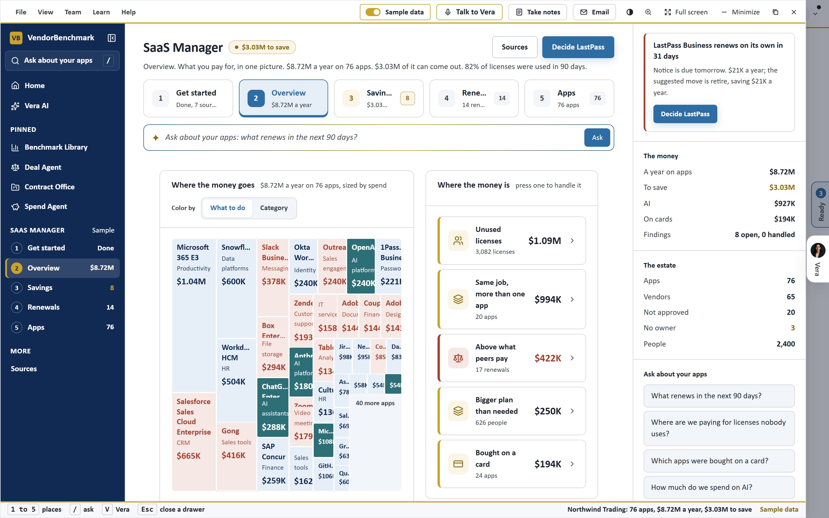Select 'How much do we spend on AI?'
The width and height of the screenshot is (829, 518).
click(719, 487)
